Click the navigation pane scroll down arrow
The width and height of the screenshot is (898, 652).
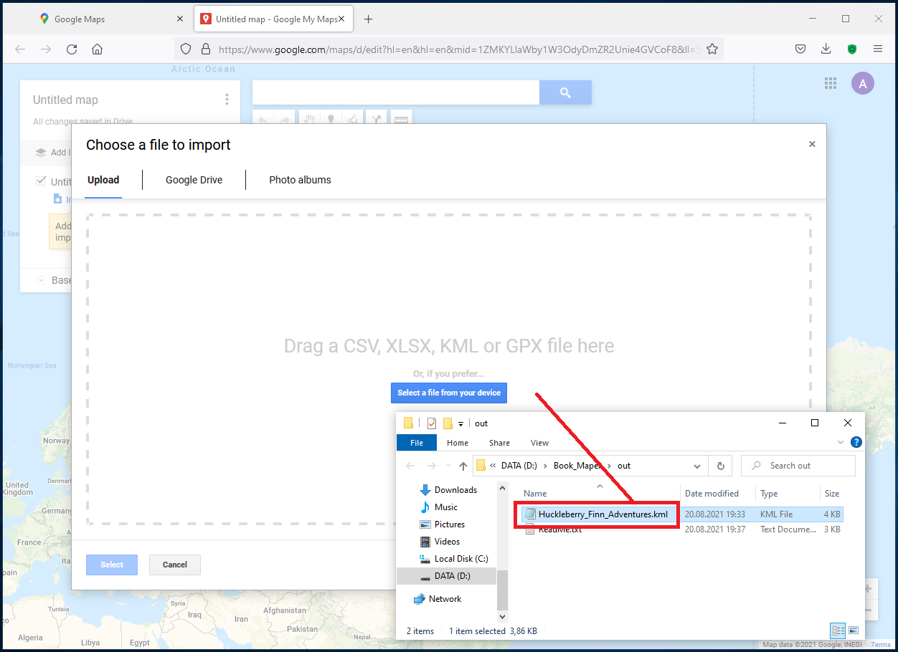[502, 616]
